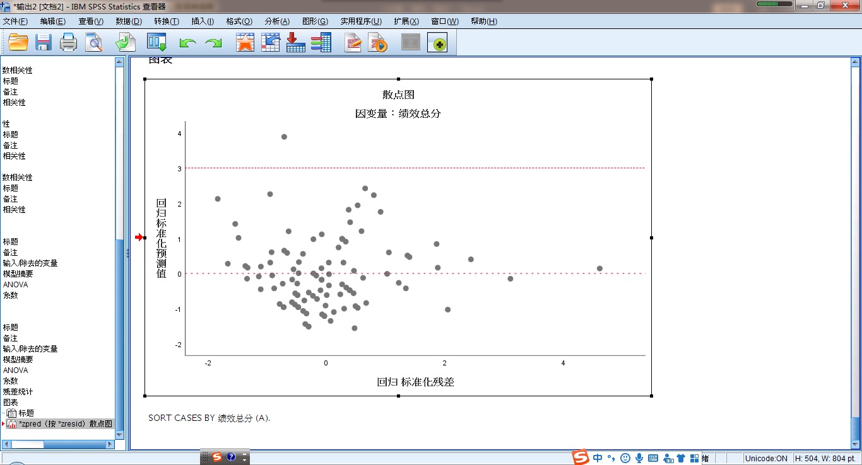Click the Sogou S logo on the IME bar
This screenshot has width=862, height=465.
tap(581, 457)
